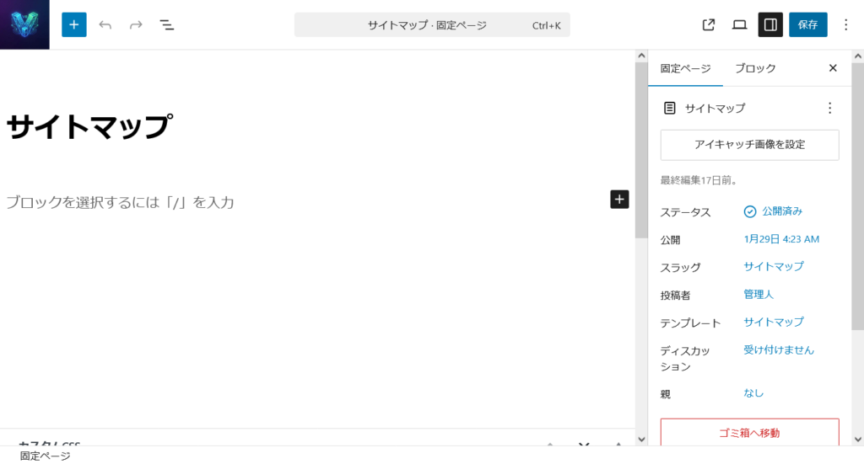Open the document overview list view
This screenshot has height=464, width=864.
(167, 24)
